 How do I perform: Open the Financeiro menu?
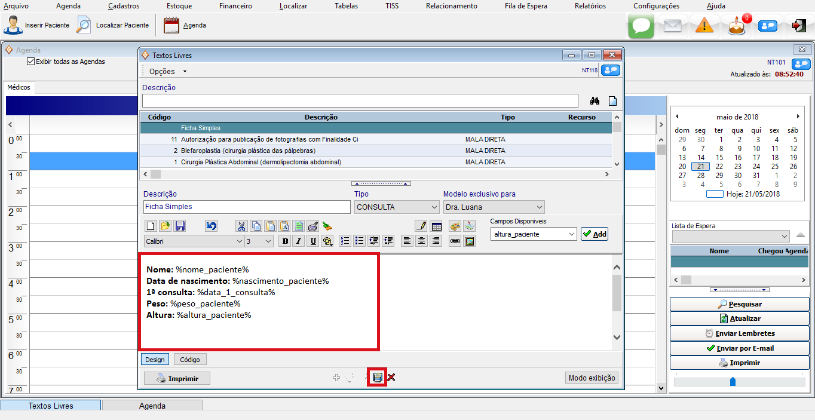coord(234,6)
